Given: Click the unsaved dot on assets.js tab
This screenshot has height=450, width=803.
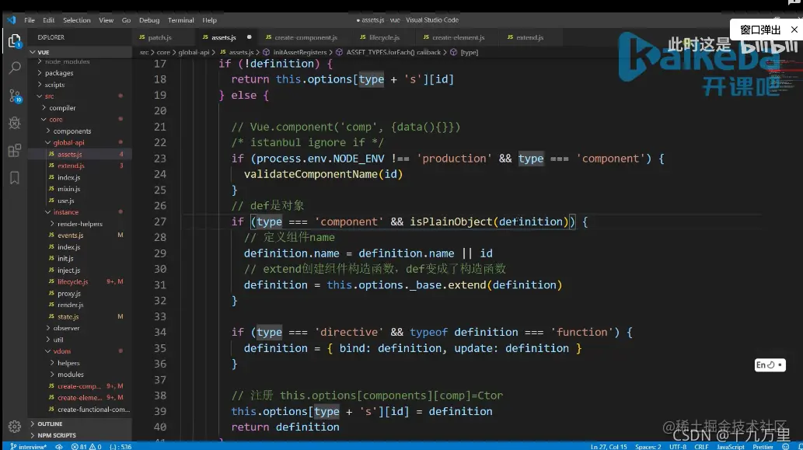Looking at the screenshot, I should [249, 37].
